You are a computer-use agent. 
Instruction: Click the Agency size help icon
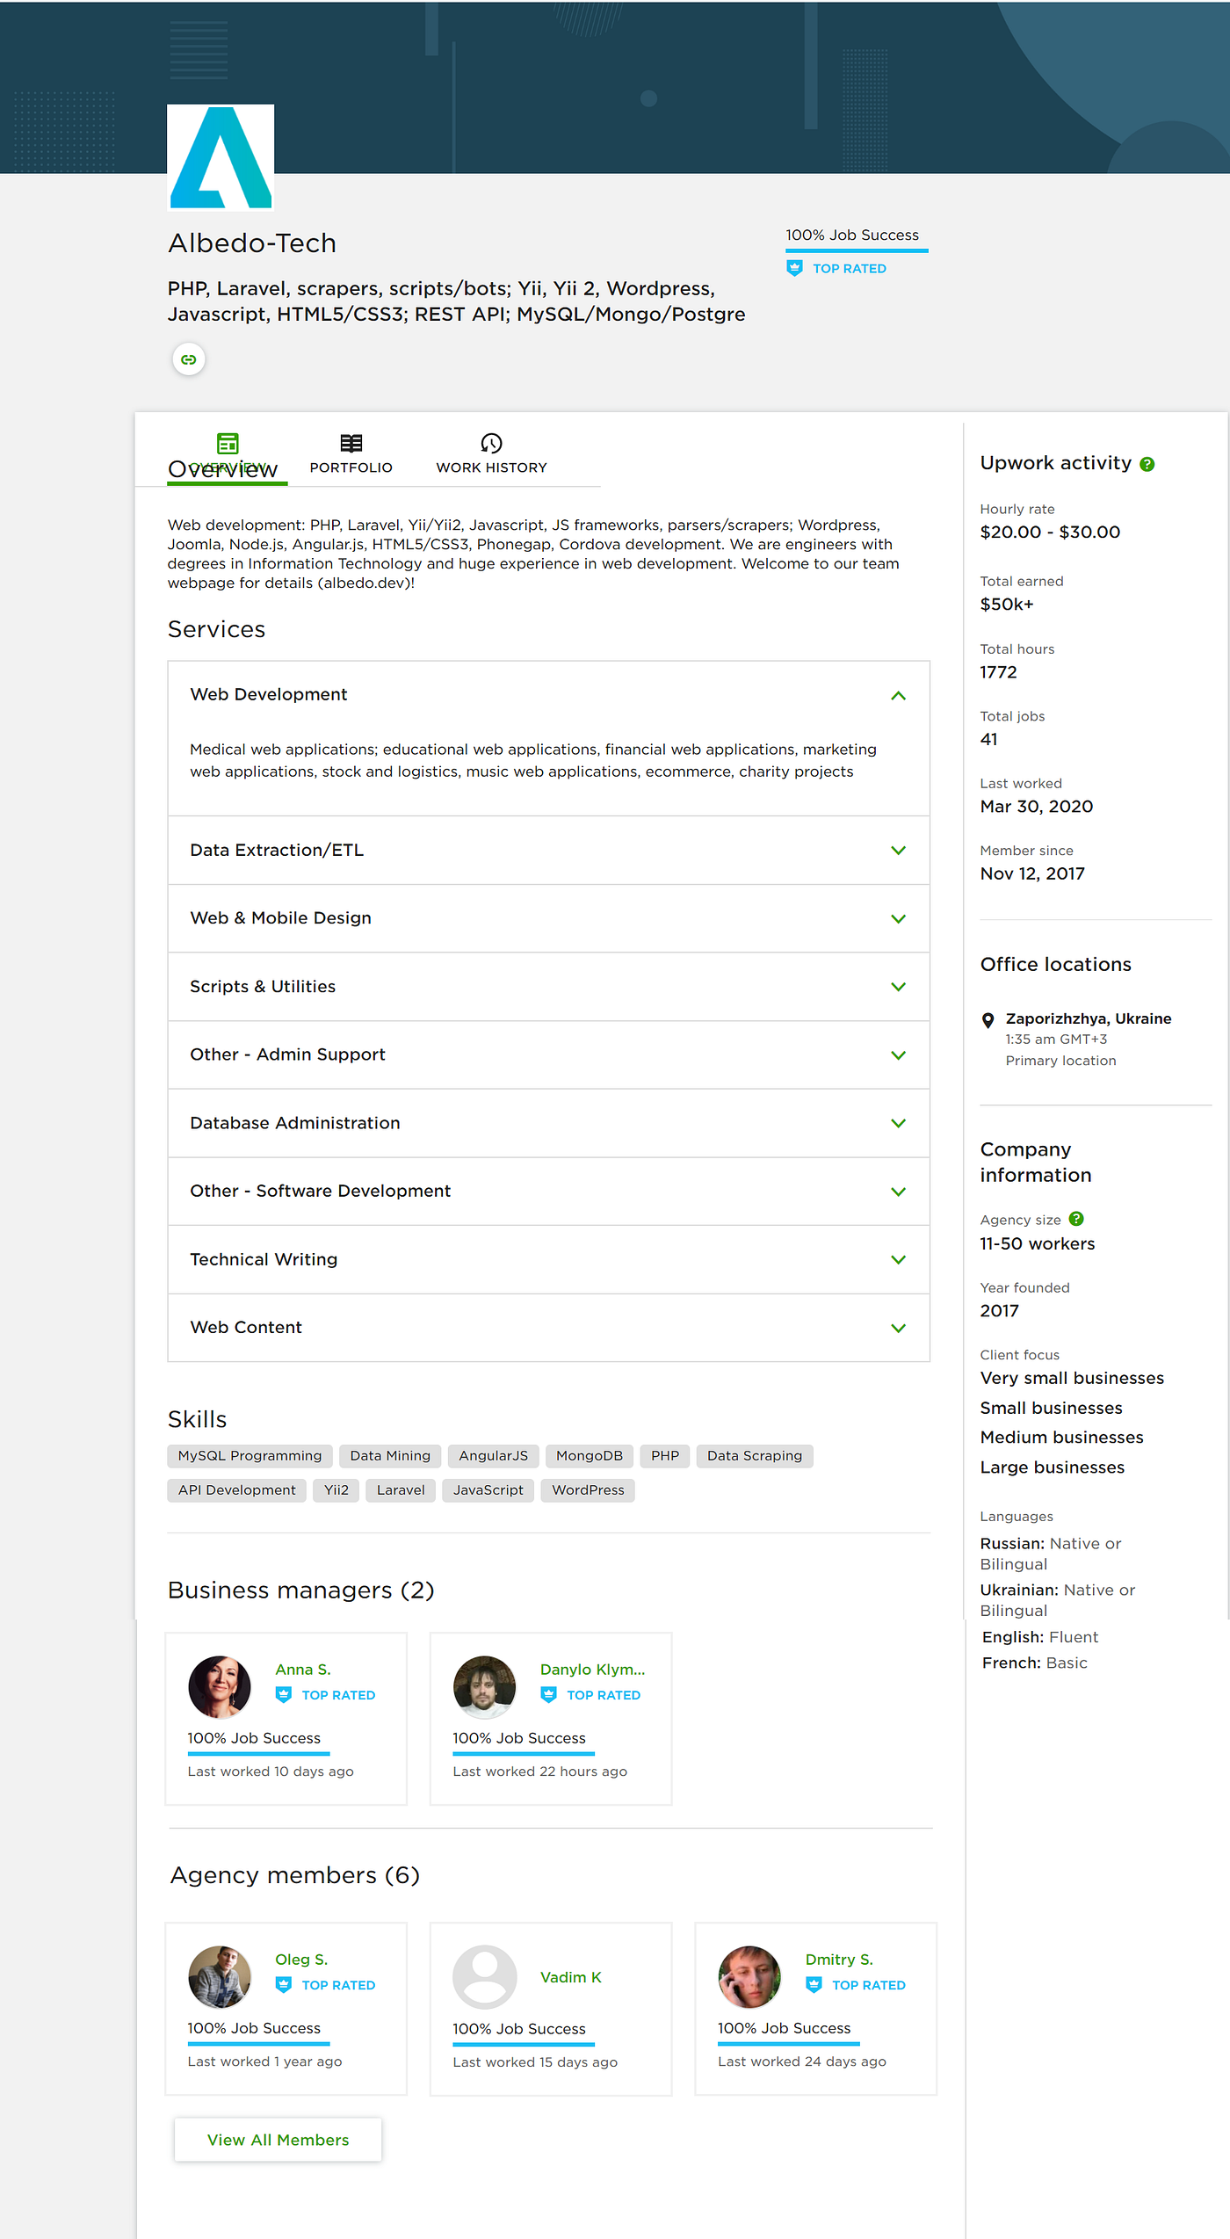click(x=1076, y=1219)
